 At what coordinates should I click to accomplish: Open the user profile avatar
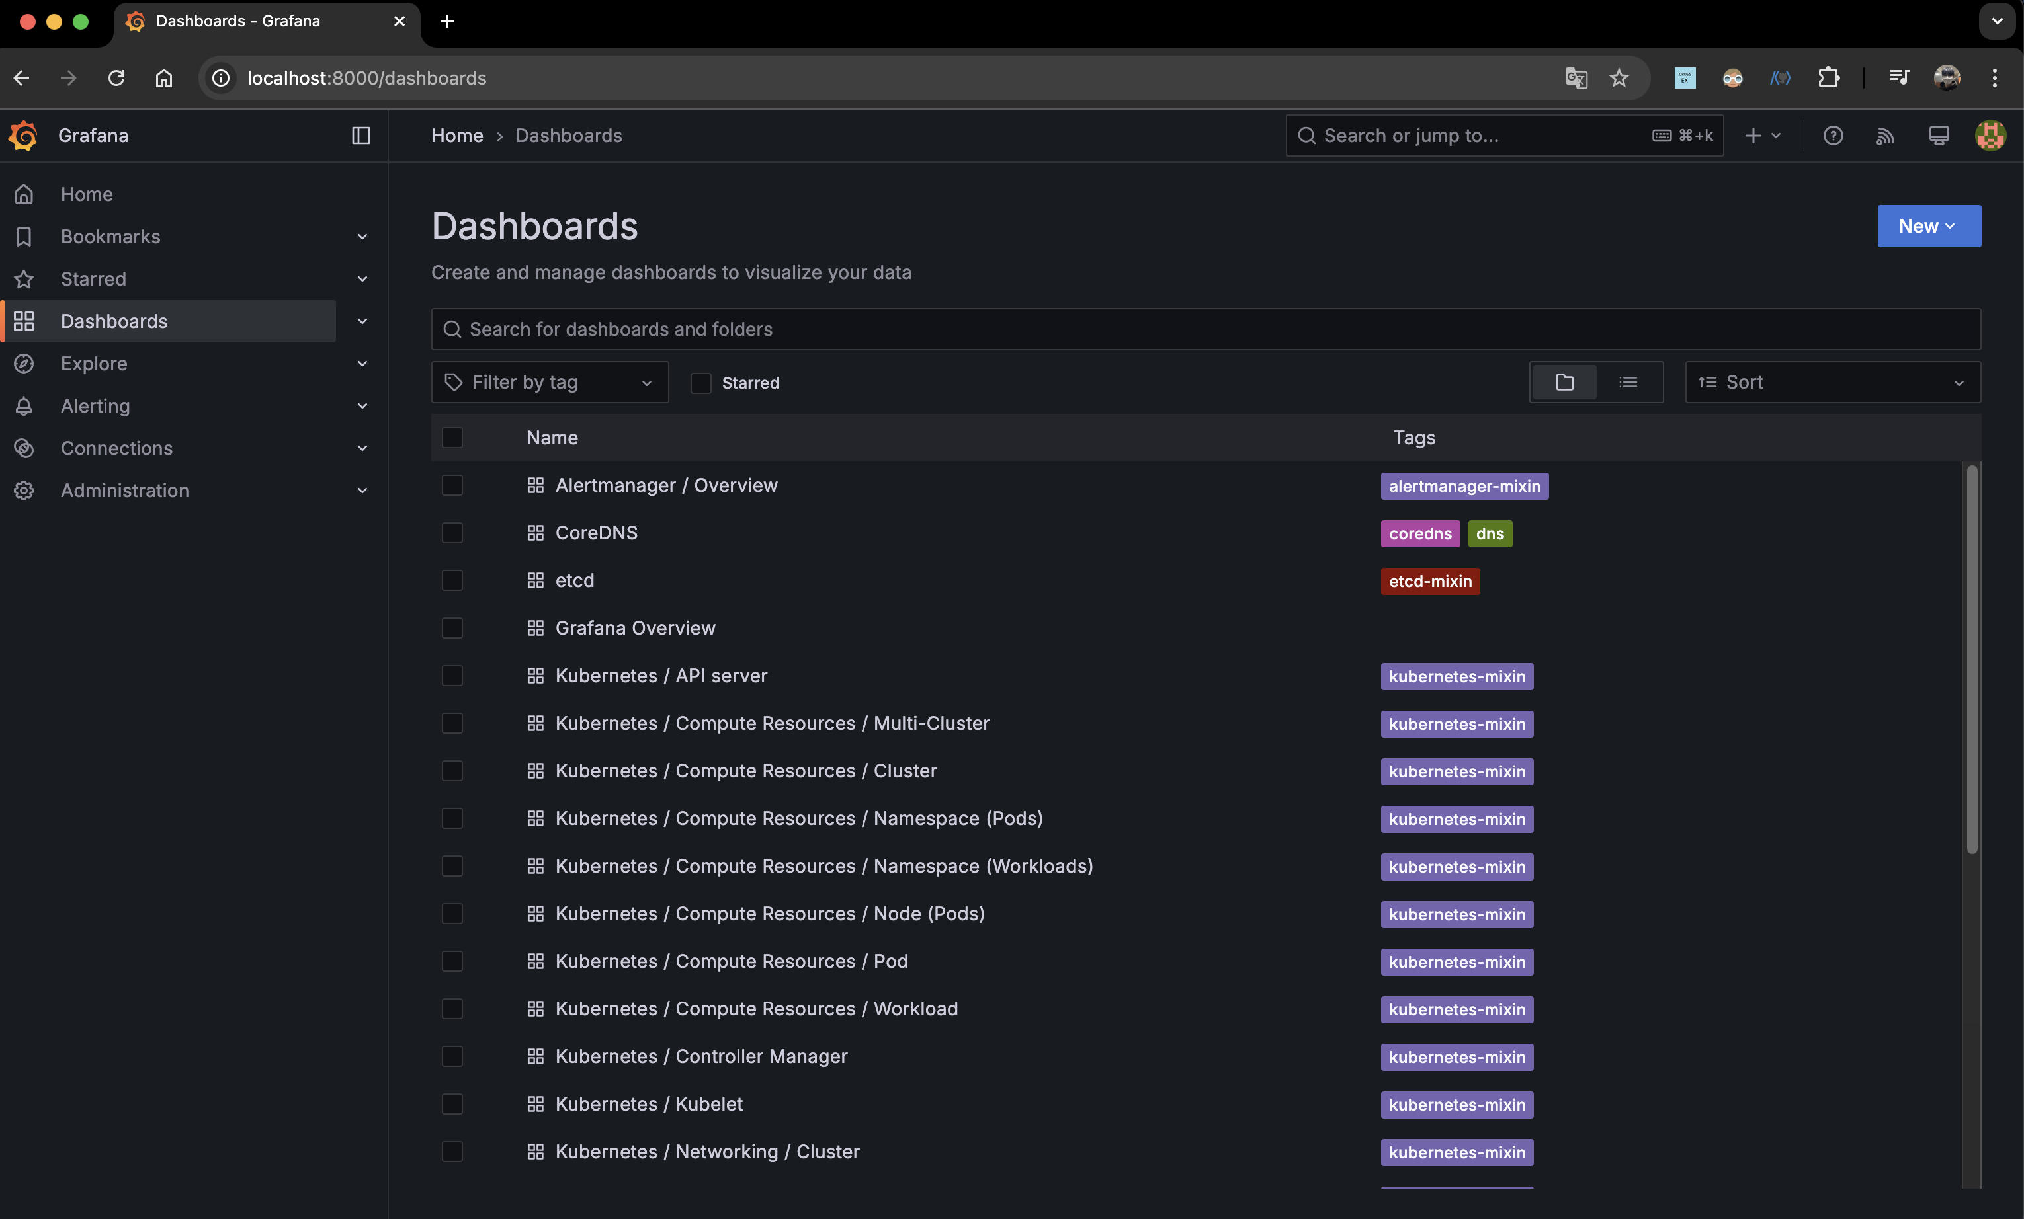[1990, 136]
